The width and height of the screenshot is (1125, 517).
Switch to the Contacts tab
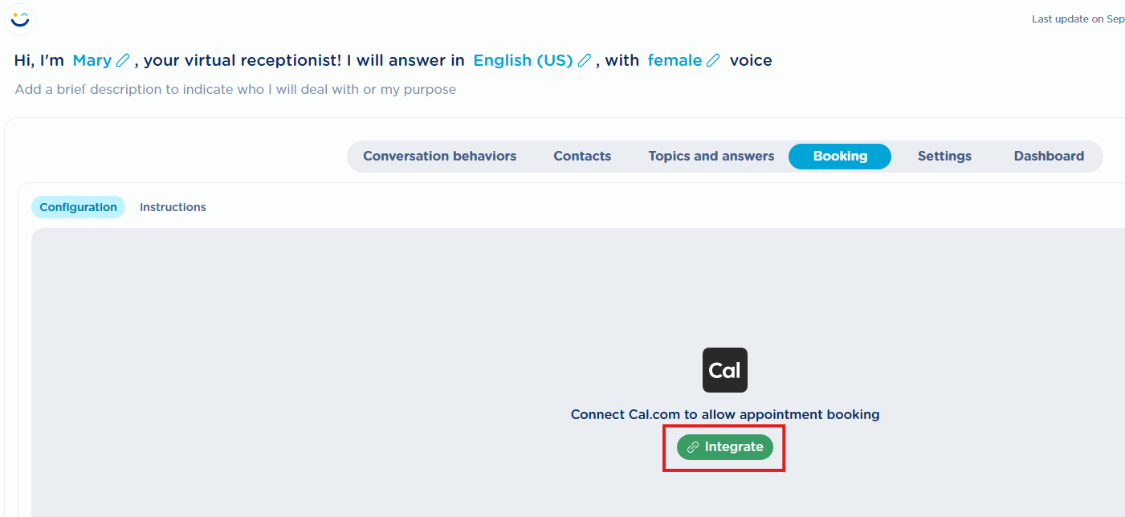pos(582,157)
